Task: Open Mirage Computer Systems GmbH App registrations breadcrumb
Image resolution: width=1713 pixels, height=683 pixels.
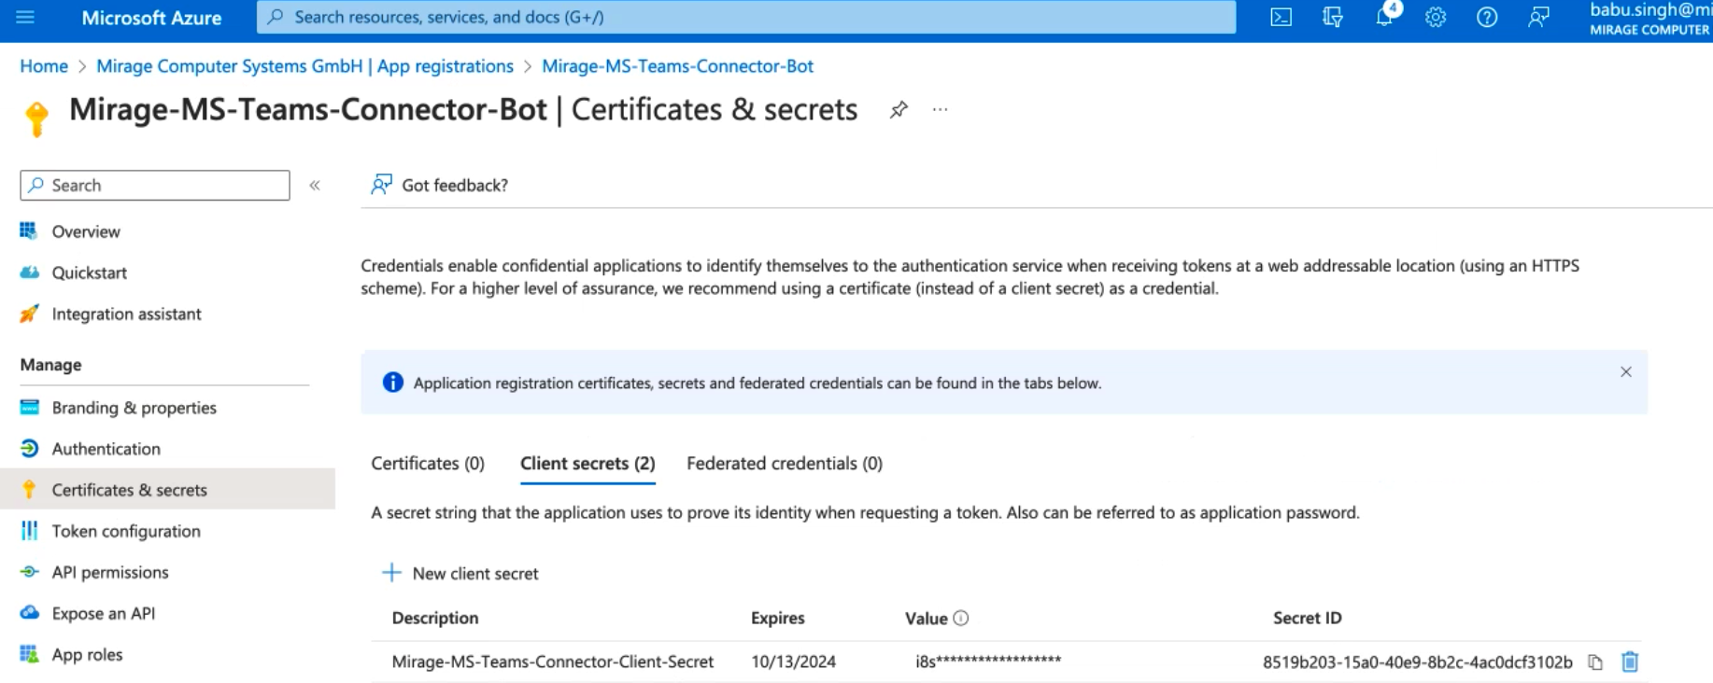Action: (x=304, y=66)
